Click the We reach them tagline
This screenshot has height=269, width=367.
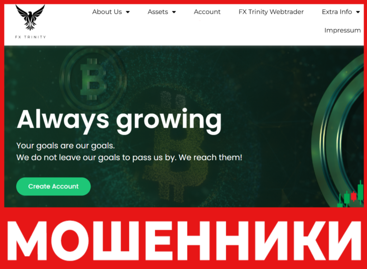(x=210, y=157)
